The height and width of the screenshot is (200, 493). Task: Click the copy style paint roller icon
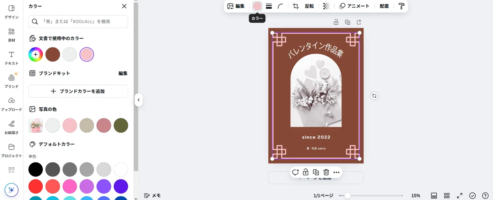(401, 6)
